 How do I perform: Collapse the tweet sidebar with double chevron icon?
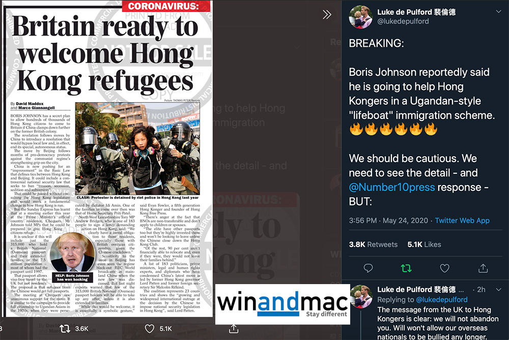click(x=327, y=15)
